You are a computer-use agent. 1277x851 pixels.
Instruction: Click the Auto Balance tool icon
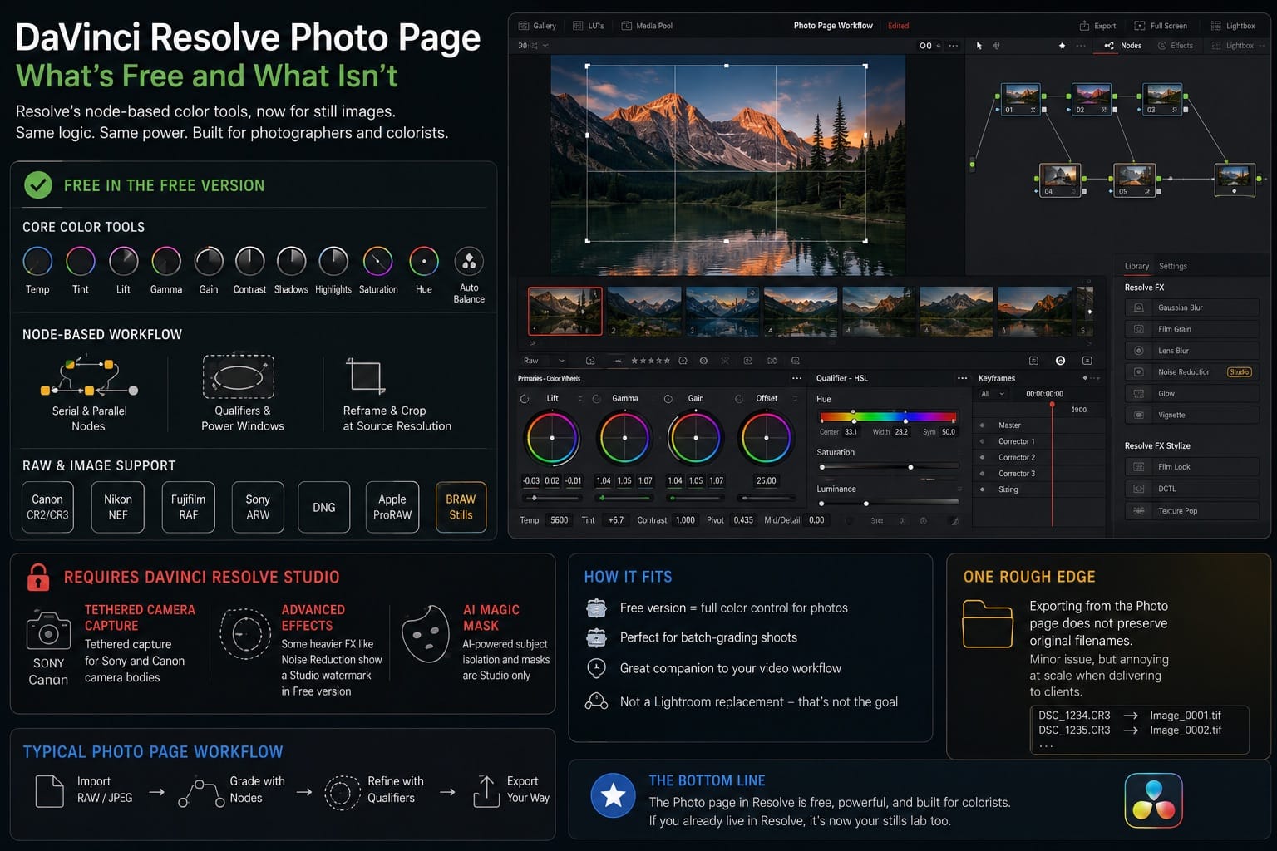pos(469,262)
